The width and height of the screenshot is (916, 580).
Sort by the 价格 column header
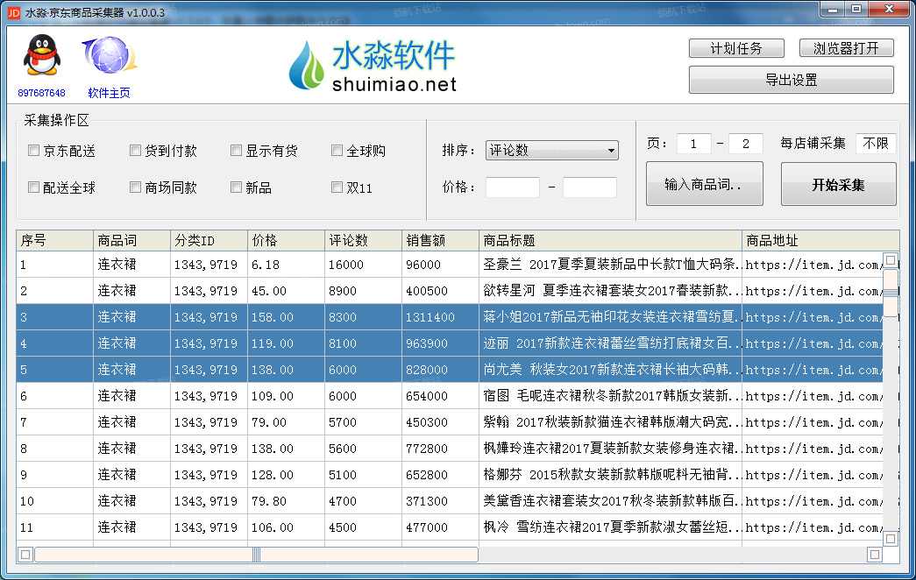(287, 240)
